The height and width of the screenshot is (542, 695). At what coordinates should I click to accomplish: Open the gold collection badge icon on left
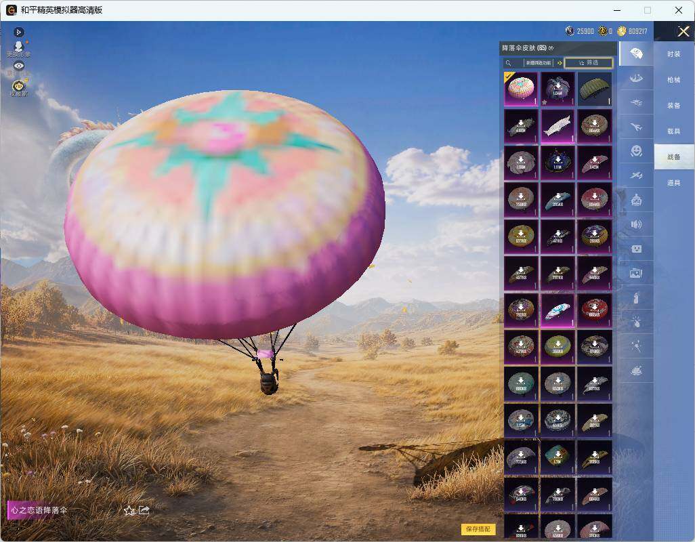pyautogui.click(x=18, y=85)
